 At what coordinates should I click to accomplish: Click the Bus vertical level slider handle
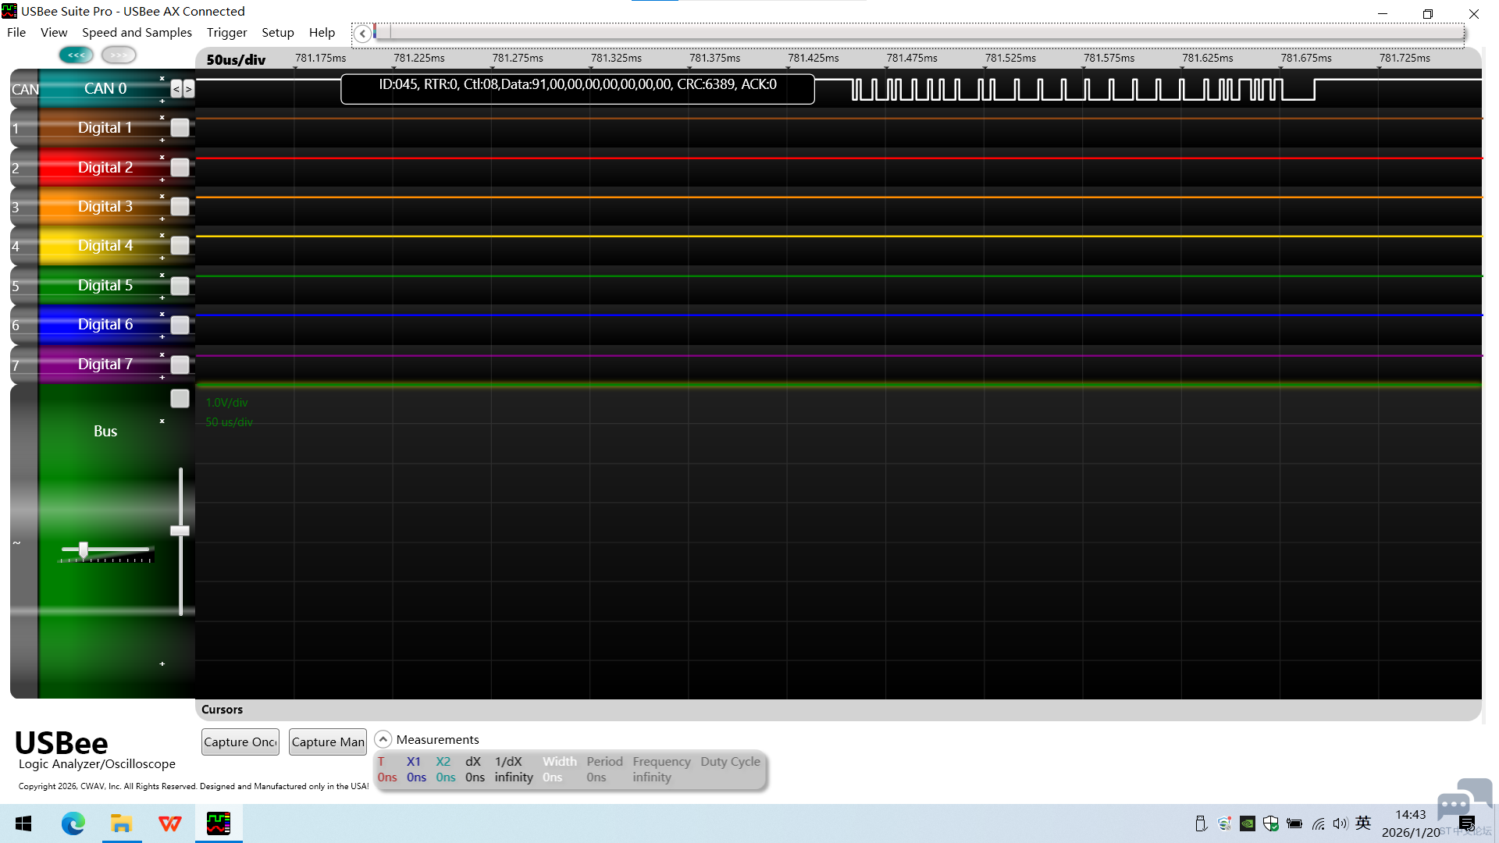pyautogui.click(x=180, y=531)
